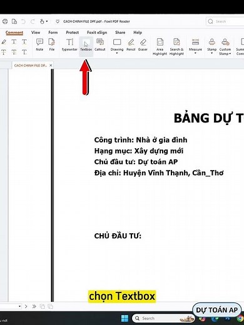
Task: Click the Windows taskbar Search box
Action: point(163,318)
